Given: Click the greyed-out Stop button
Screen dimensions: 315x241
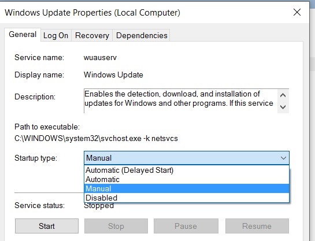Looking at the screenshot, I should pyautogui.click(x=116, y=226).
